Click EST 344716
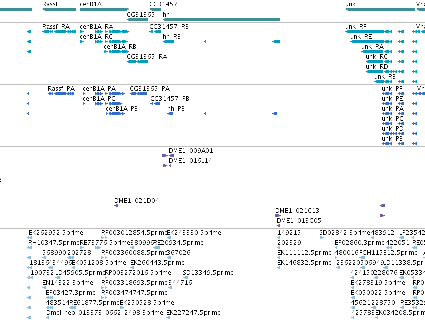 (180, 283)
